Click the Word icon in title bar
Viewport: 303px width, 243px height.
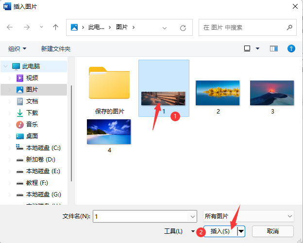click(x=7, y=6)
